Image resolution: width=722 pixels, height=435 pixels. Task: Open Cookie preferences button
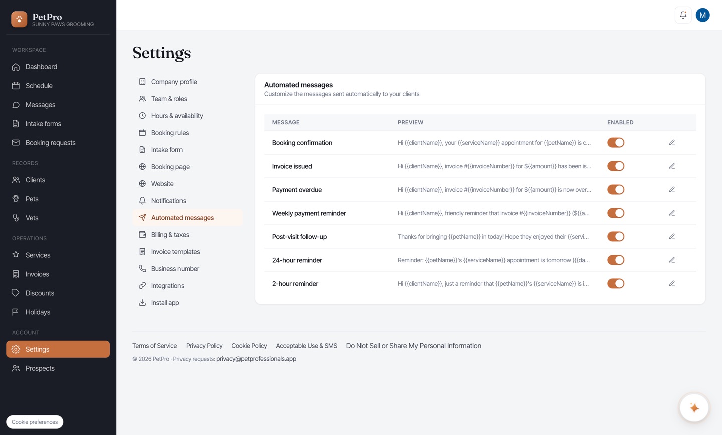click(35, 422)
